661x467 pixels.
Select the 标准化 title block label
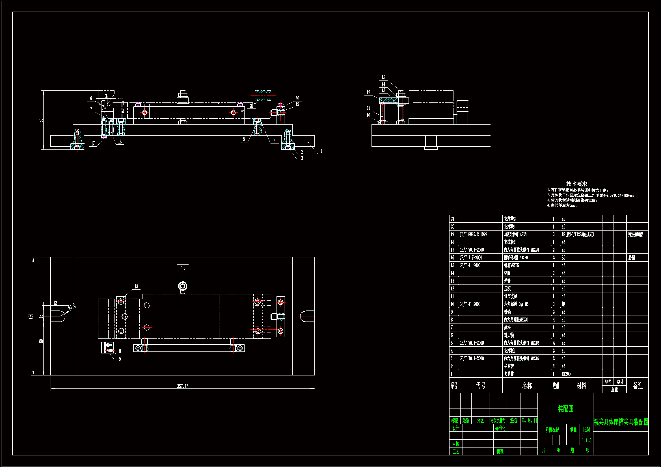500,429
